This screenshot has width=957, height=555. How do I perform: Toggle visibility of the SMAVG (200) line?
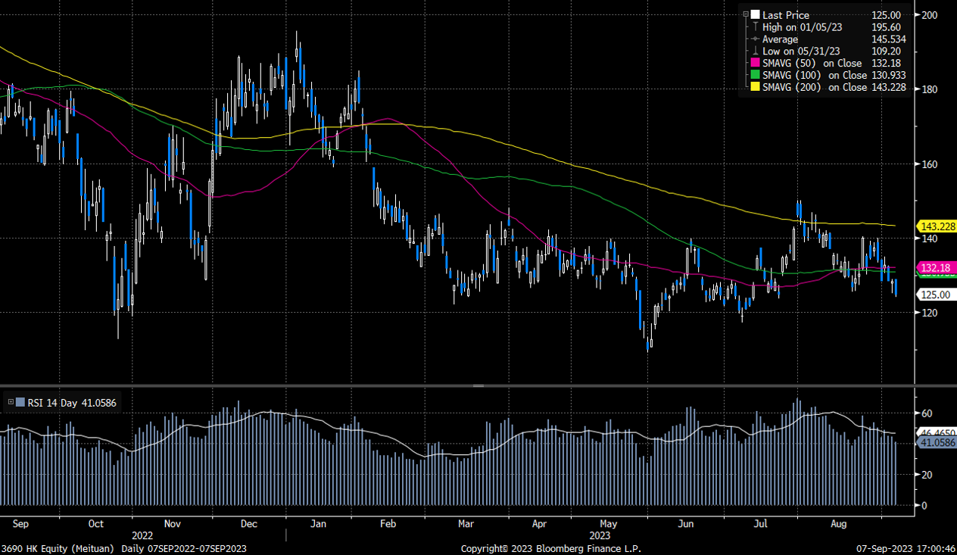755,86
